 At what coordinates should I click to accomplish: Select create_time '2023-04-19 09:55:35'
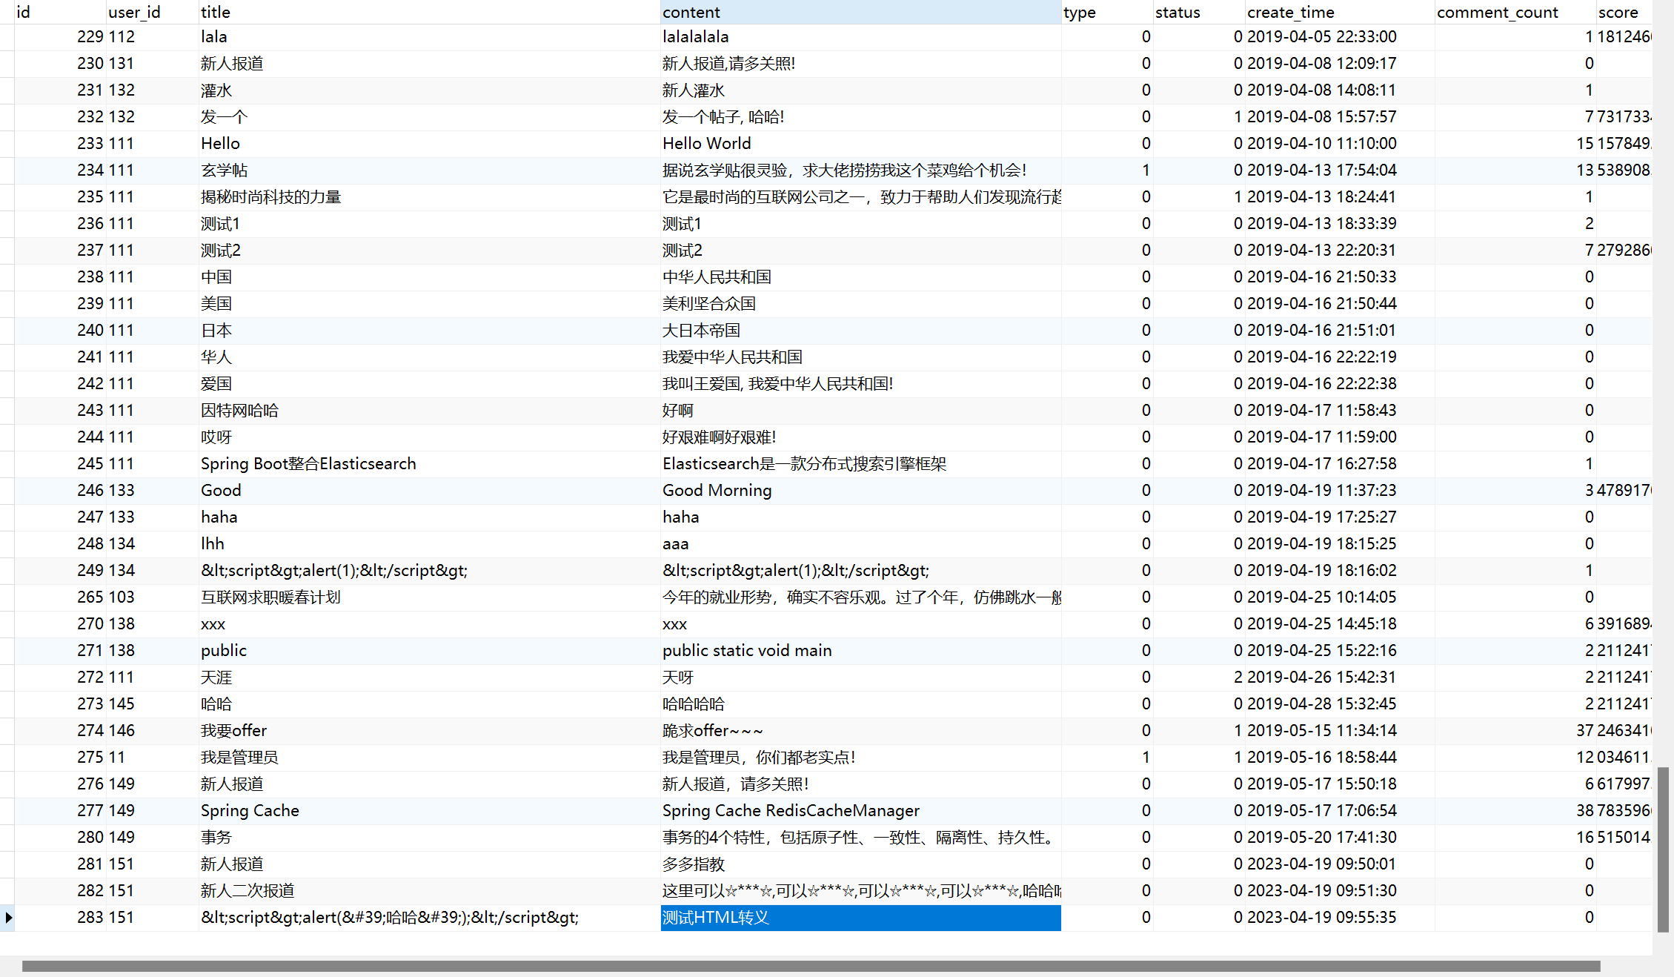tap(1340, 918)
